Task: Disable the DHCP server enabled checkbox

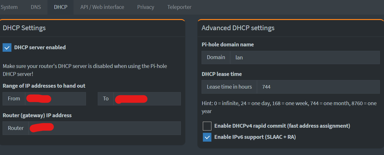Action: 7,48
